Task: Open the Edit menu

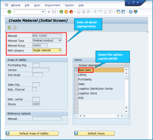Action: click(x=27, y=5)
